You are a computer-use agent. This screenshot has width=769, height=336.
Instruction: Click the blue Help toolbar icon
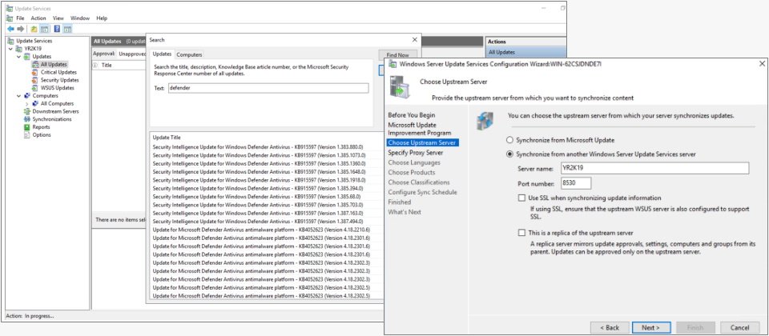58,29
